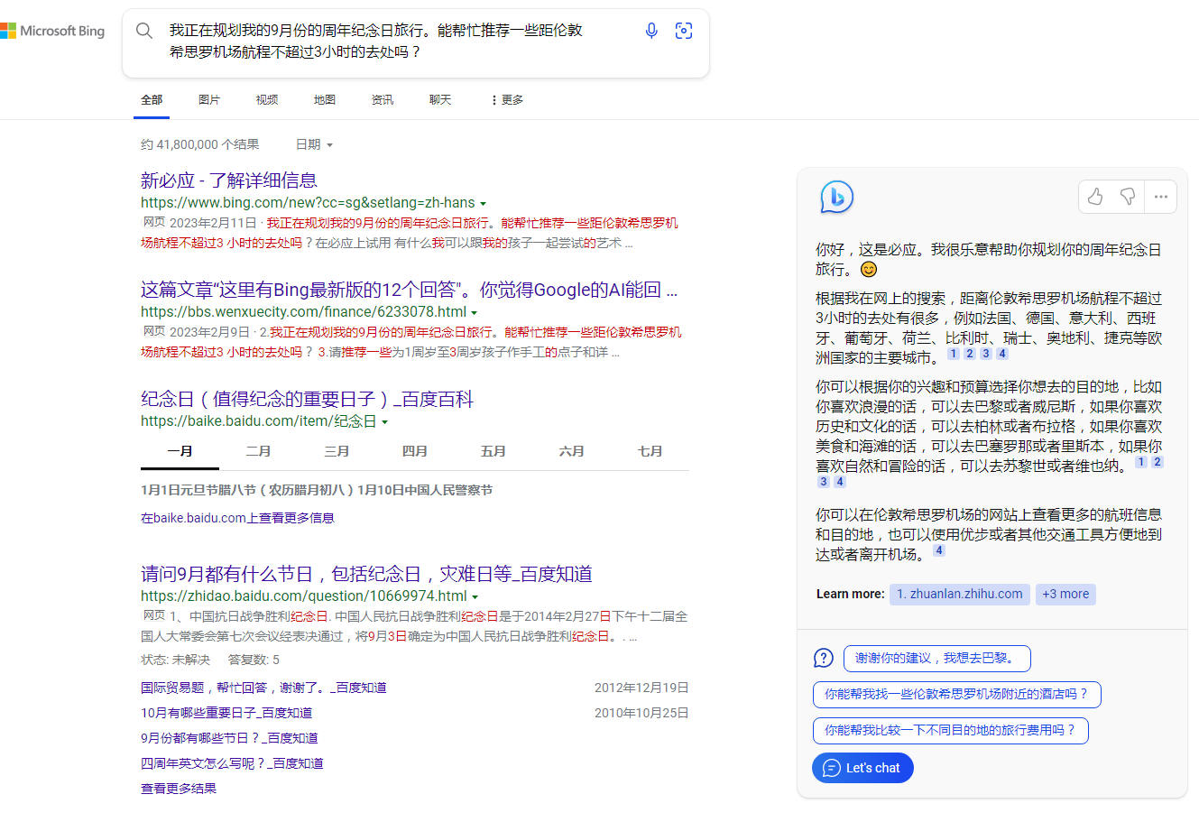Click the 1月1日元旦节 holidays text line
Screen dimensions: 1199x822
317,490
